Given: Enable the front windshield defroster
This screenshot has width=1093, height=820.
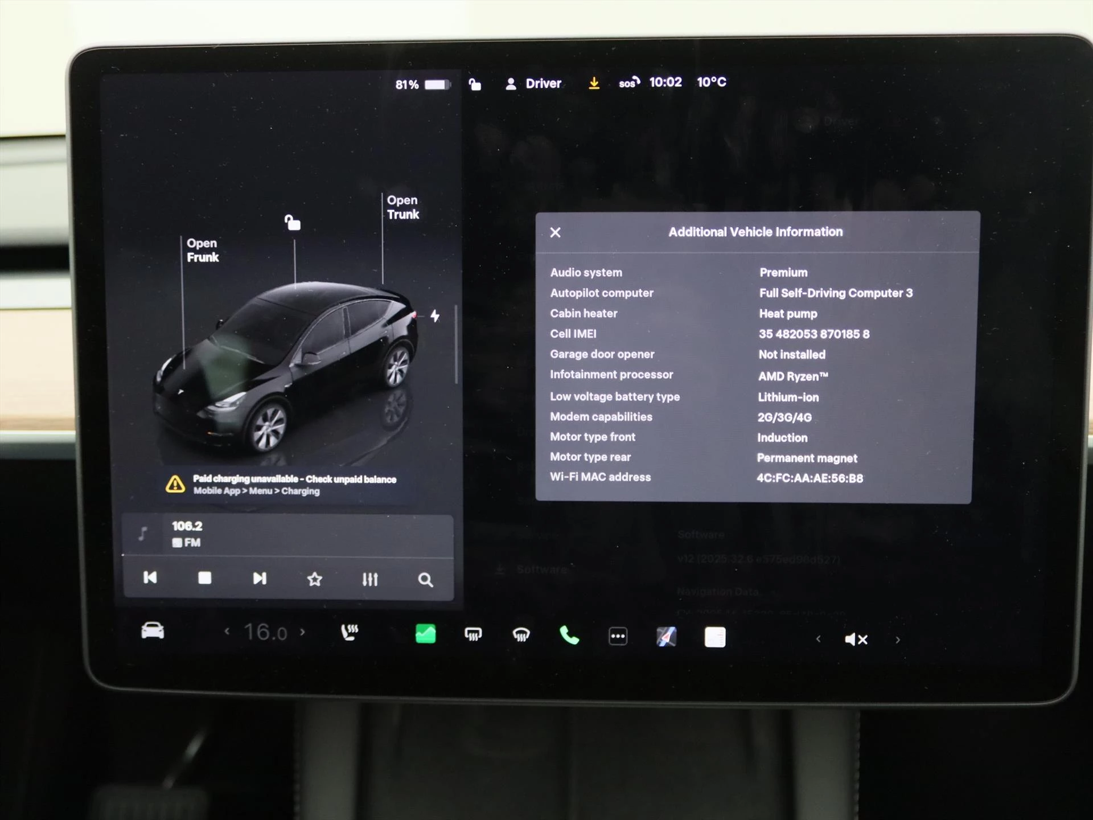Looking at the screenshot, I should 520,635.
